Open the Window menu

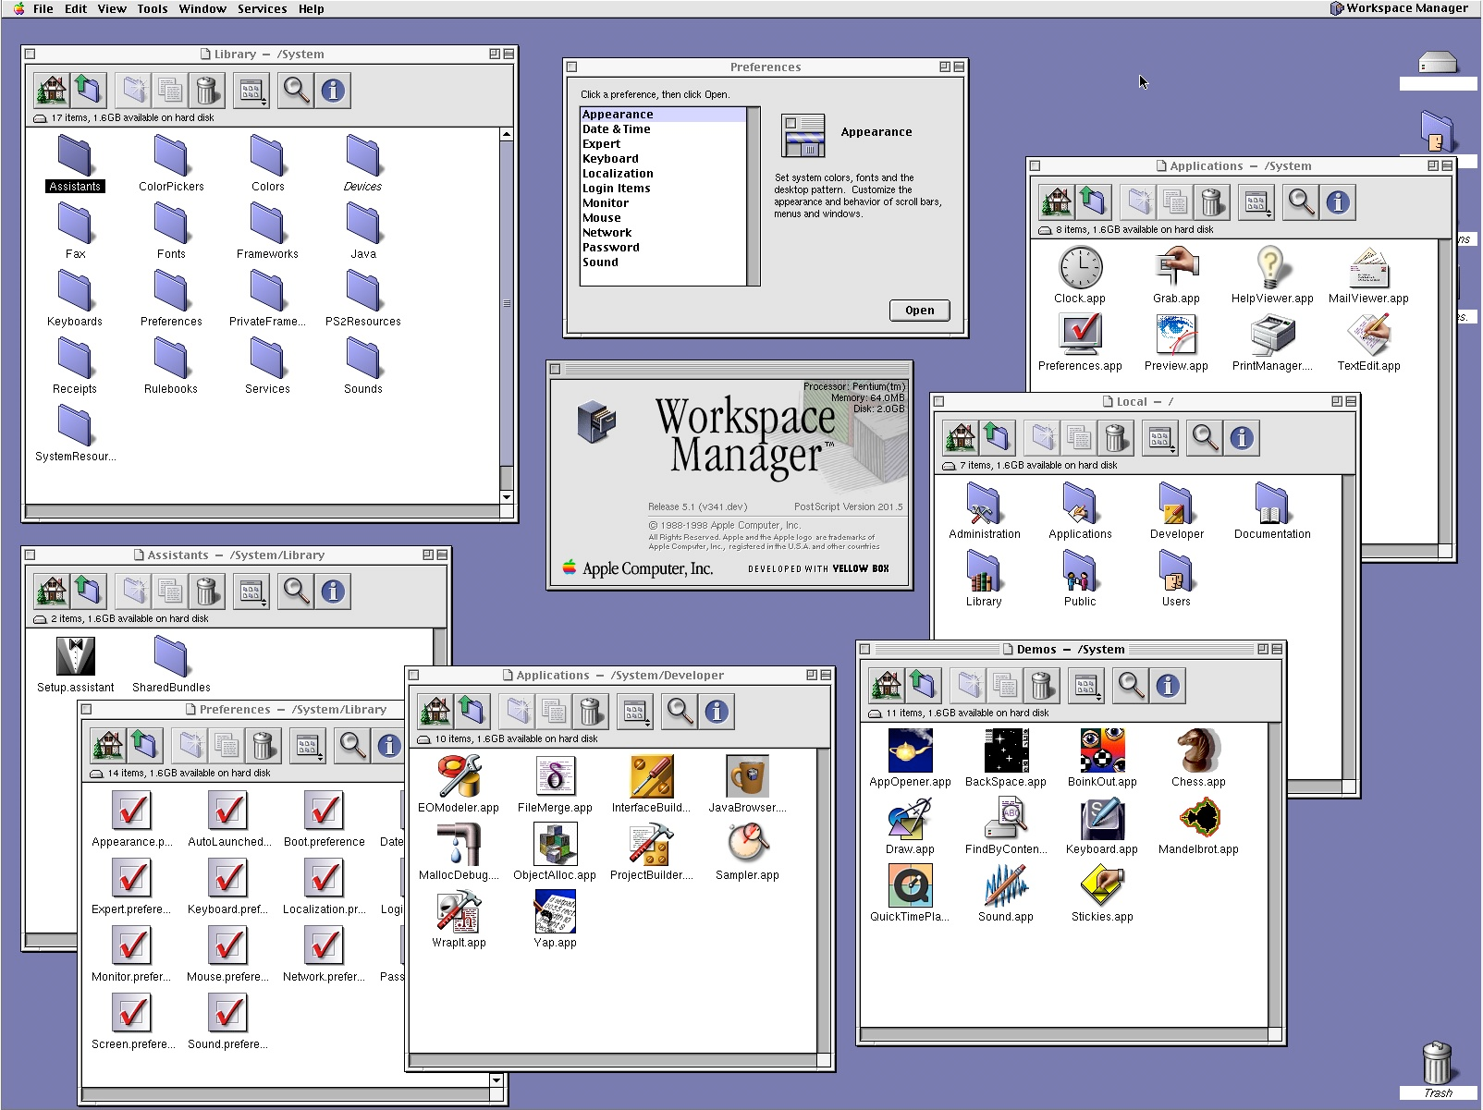202,8
